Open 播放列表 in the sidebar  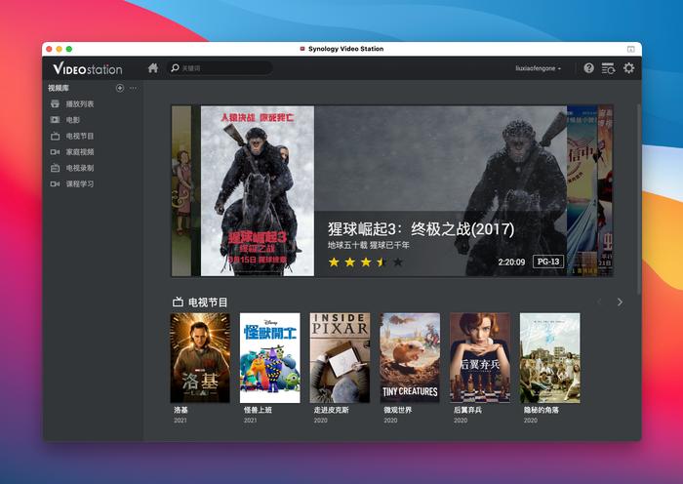(x=80, y=103)
